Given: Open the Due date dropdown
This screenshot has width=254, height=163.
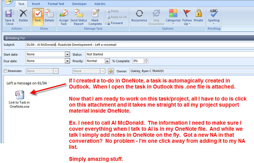Looking at the screenshot, I should (x=67, y=61).
